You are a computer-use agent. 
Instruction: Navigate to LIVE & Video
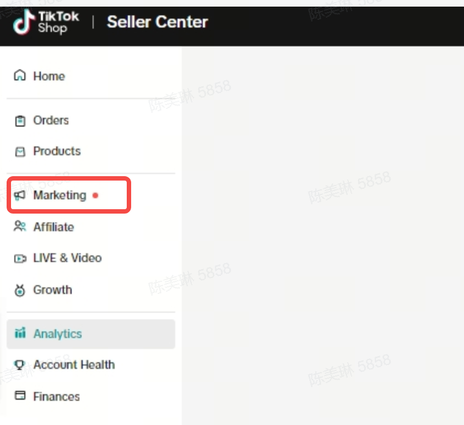tap(67, 258)
